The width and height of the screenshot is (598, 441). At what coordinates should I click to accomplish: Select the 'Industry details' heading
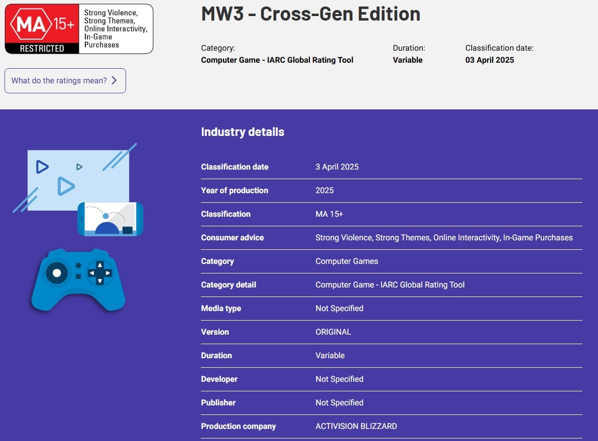coord(243,132)
